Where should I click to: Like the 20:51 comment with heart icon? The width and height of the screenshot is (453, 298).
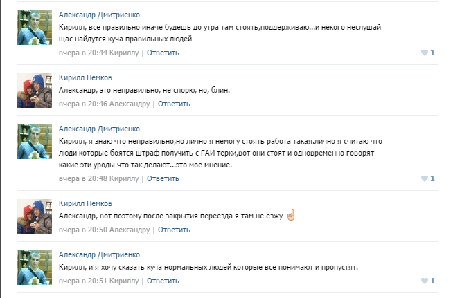[x=425, y=281]
